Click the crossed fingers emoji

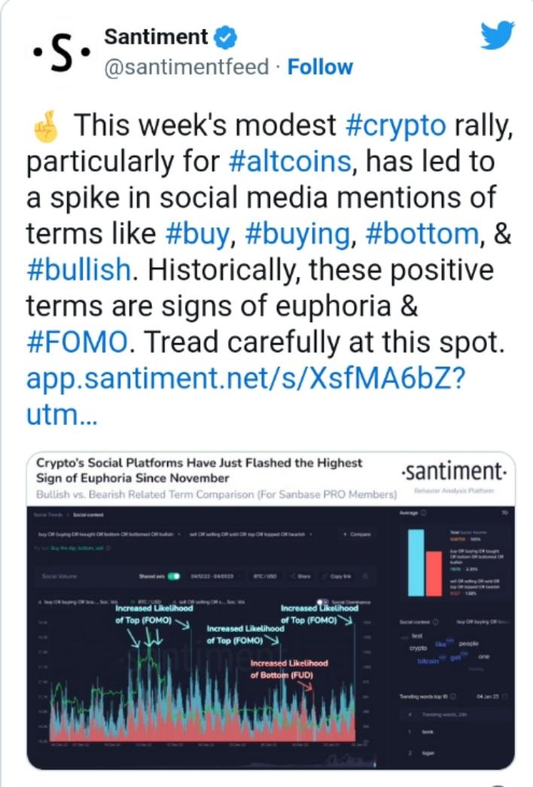(x=46, y=126)
